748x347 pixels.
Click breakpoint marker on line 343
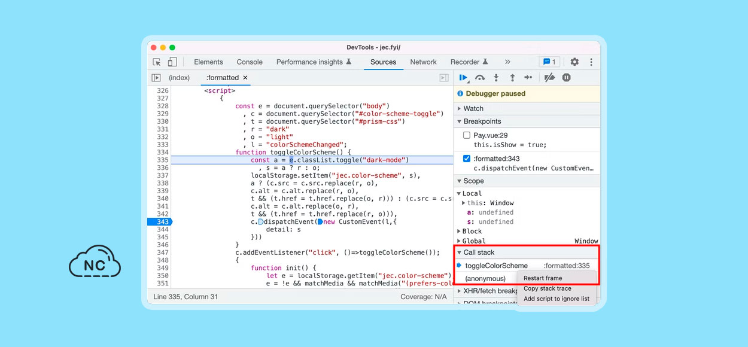point(159,222)
